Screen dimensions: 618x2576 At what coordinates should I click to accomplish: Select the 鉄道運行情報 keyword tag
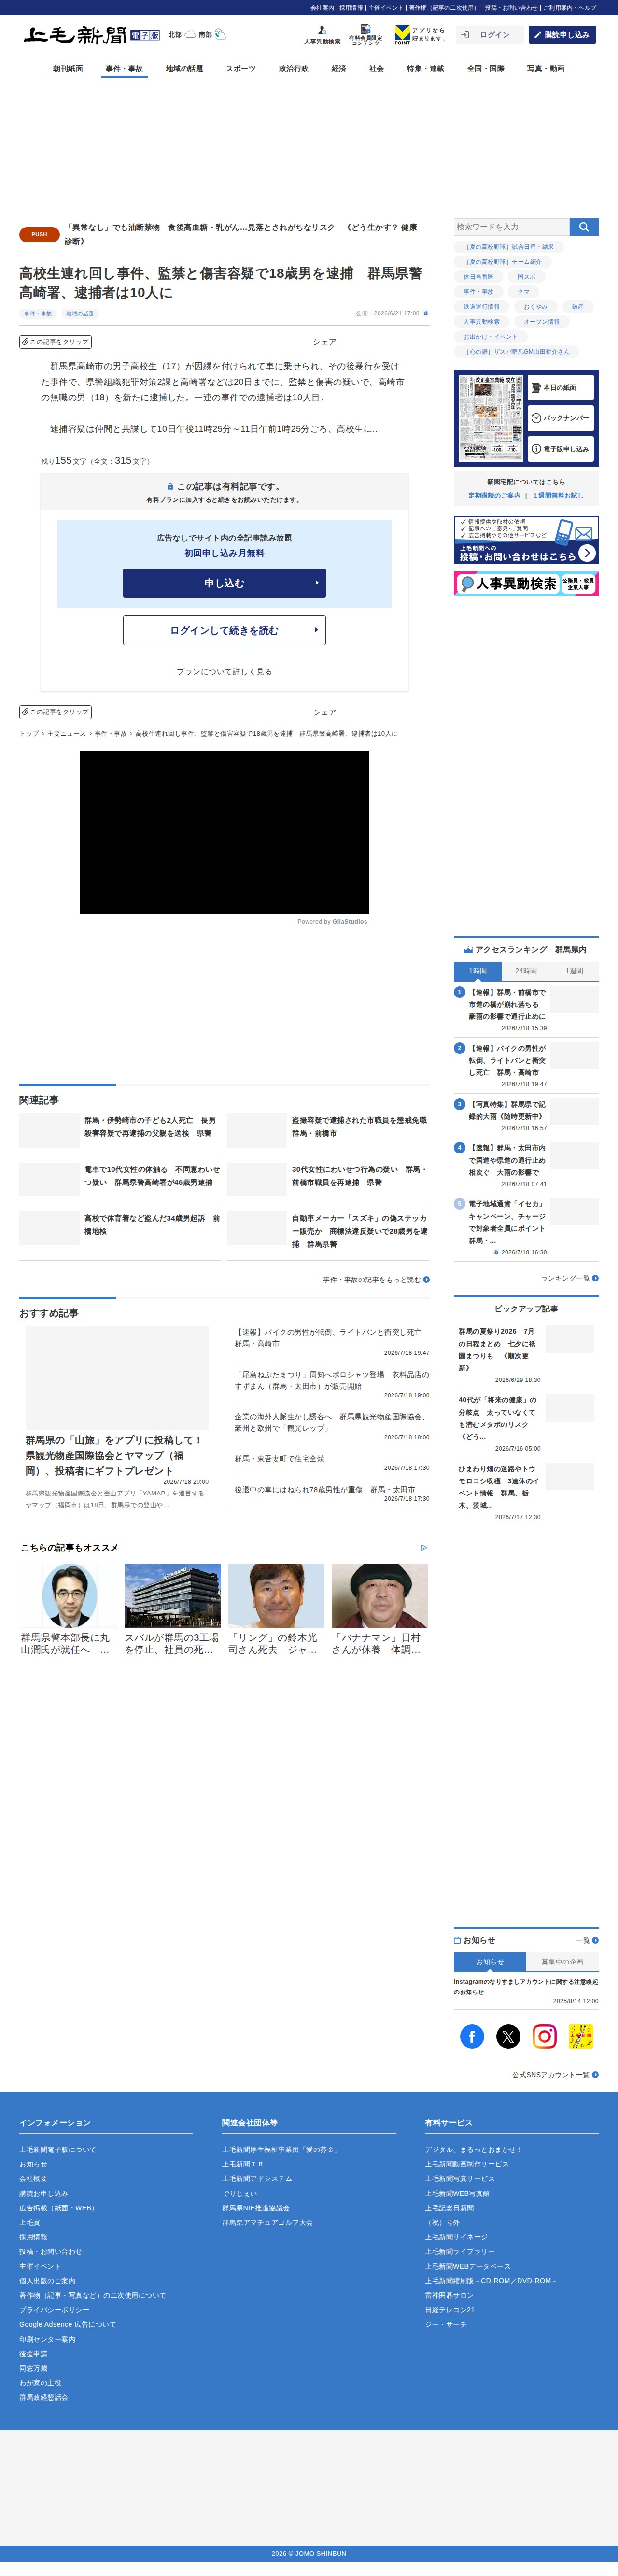tap(481, 307)
